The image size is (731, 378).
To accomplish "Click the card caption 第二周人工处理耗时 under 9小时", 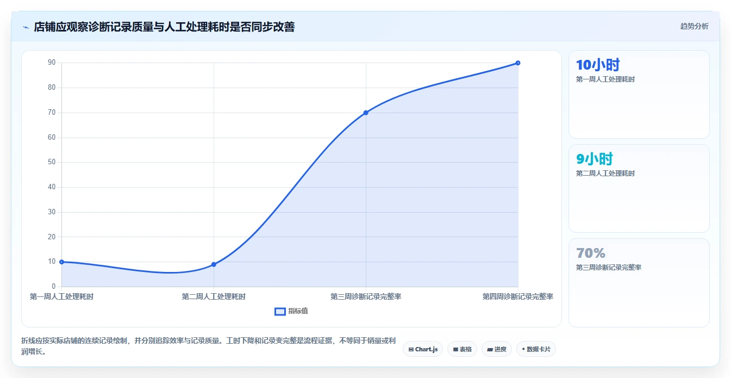I will 605,173.
